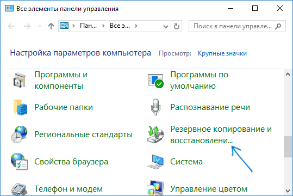Open Programs and Components icon

tap(20, 81)
